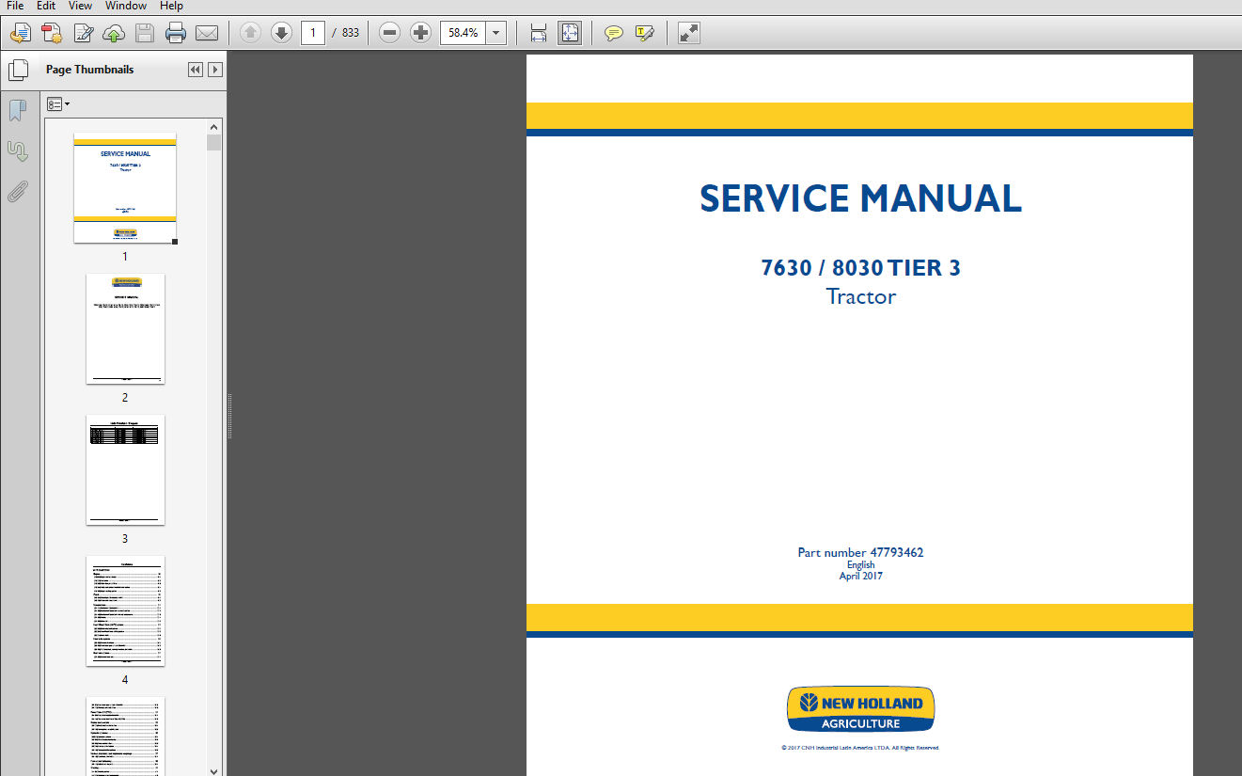Click the Open file toolbar icon

tap(20, 34)
